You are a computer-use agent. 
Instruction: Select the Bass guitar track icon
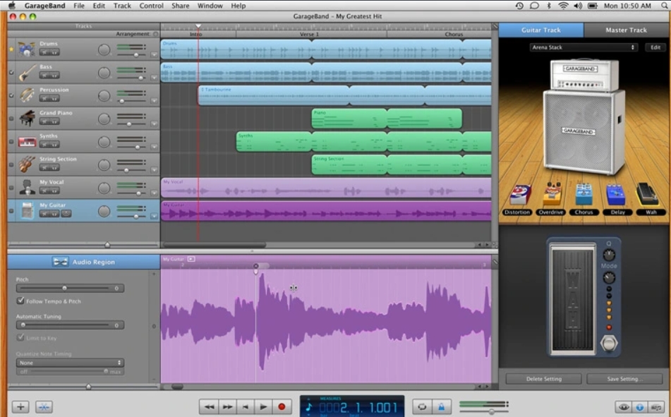point(27,73)
